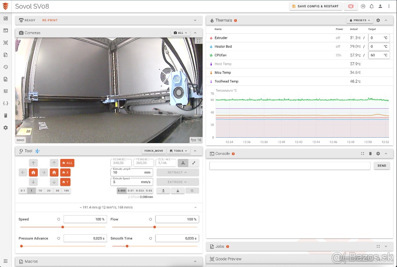The height and width of the screenshot is (267, 397).
Task: Home the Y axis
Action: click(x=66, y=182)
